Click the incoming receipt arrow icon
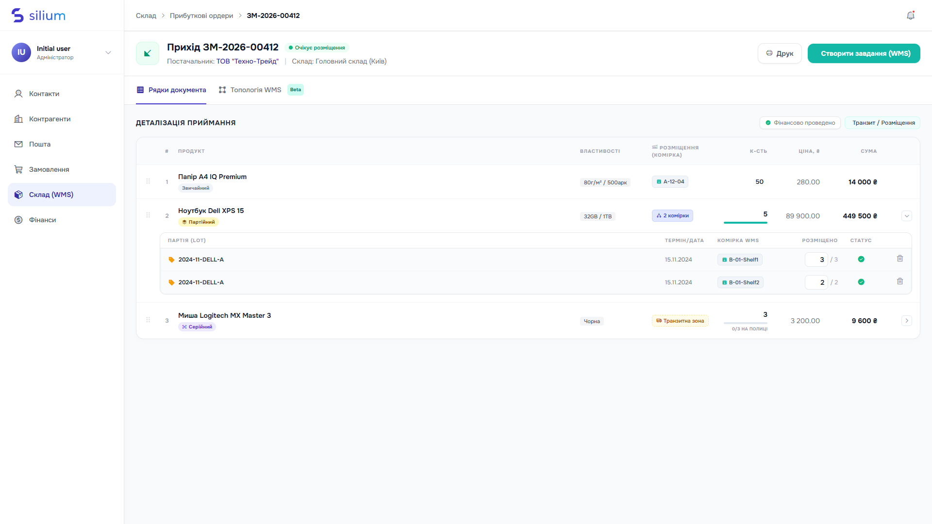This screenshot has height=524, width=932. coord(148,53)
